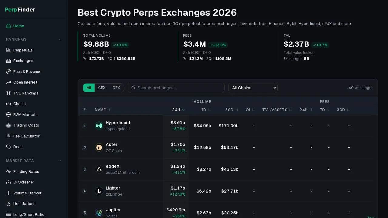Open RWA Markets using its globe icon
This screenshot has height=218, width=388.
pos(9,114)
